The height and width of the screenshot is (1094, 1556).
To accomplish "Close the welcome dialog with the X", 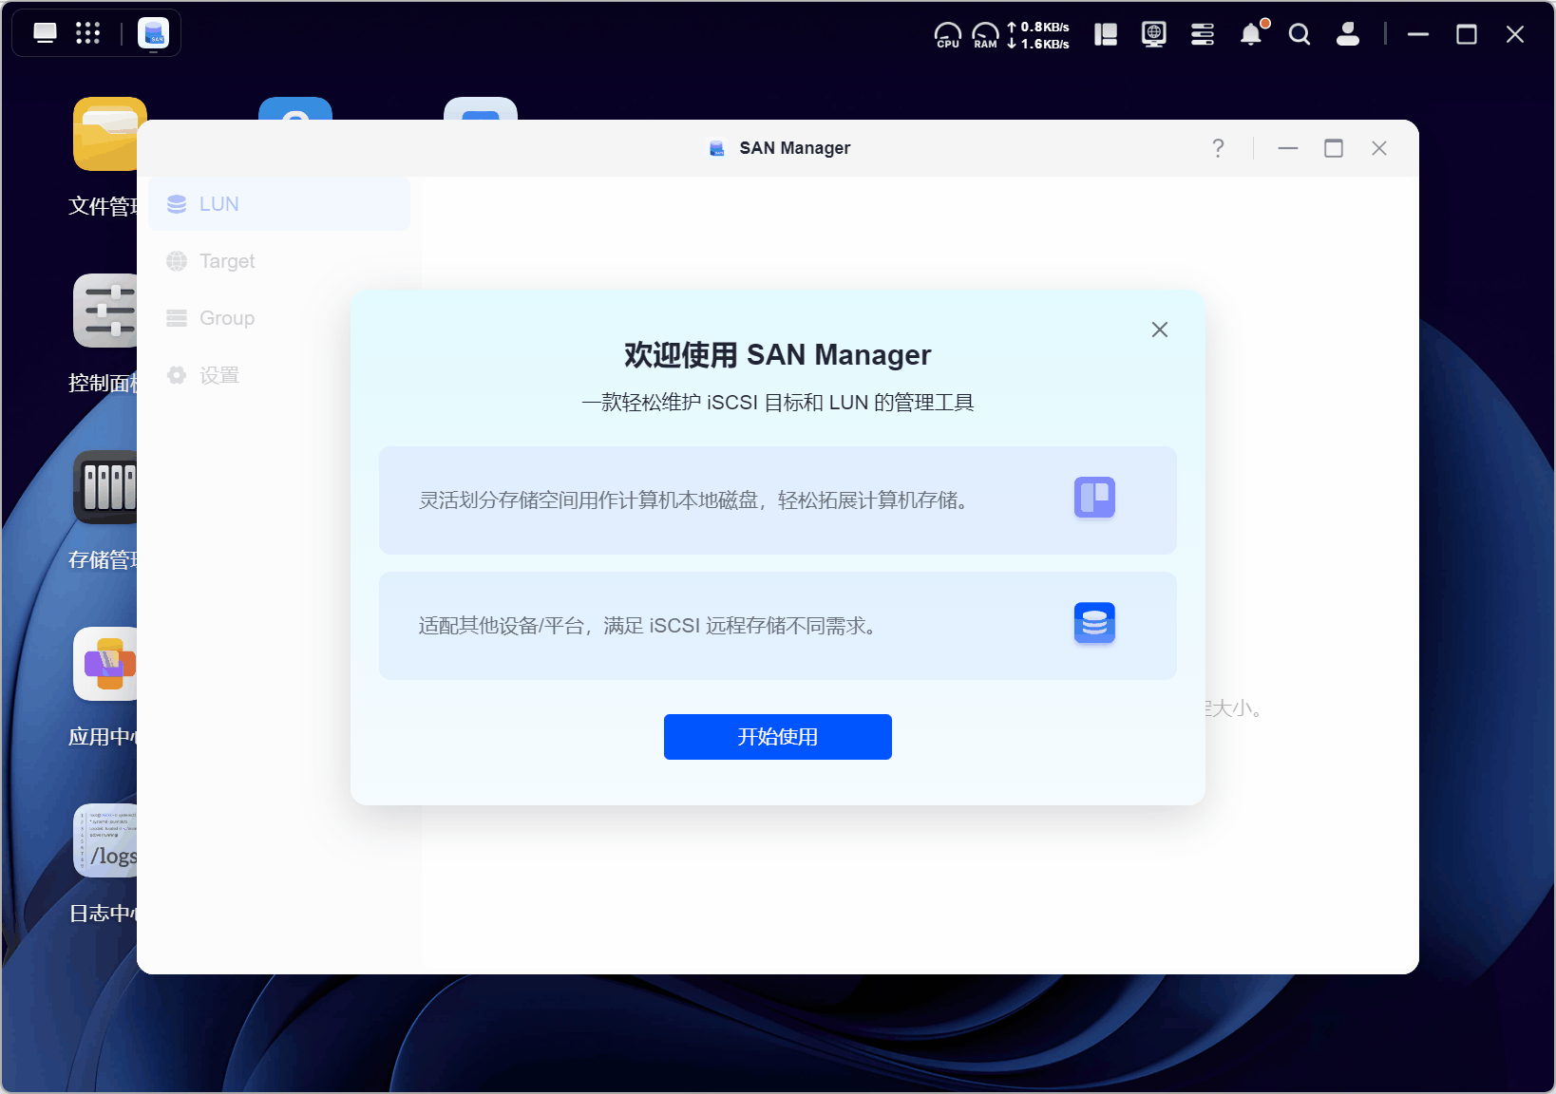I will point(1160,330).
